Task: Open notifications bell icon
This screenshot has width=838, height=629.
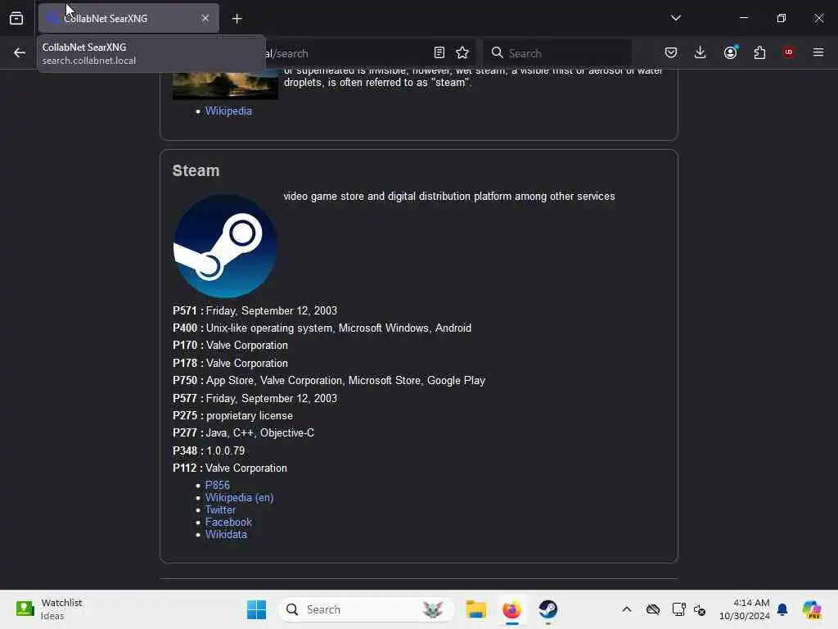Action: coord(782,609)
